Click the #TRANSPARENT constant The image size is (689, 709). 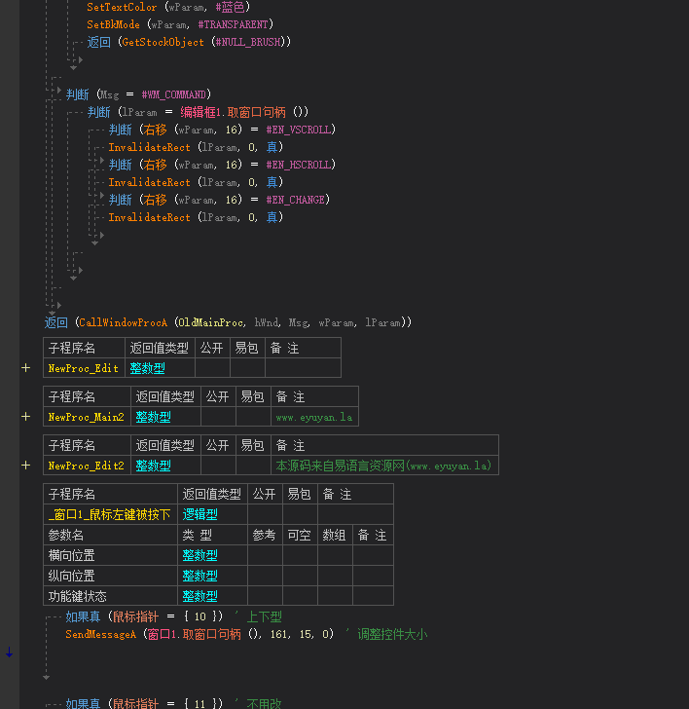click(233, 24)
